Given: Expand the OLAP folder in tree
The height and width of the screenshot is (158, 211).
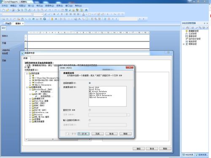Looking at the screenshot, I should pos(30,108).
